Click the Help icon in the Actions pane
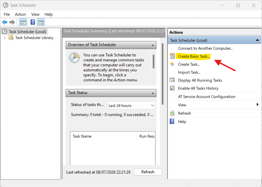Screen dimensions: 262x187 172,121
